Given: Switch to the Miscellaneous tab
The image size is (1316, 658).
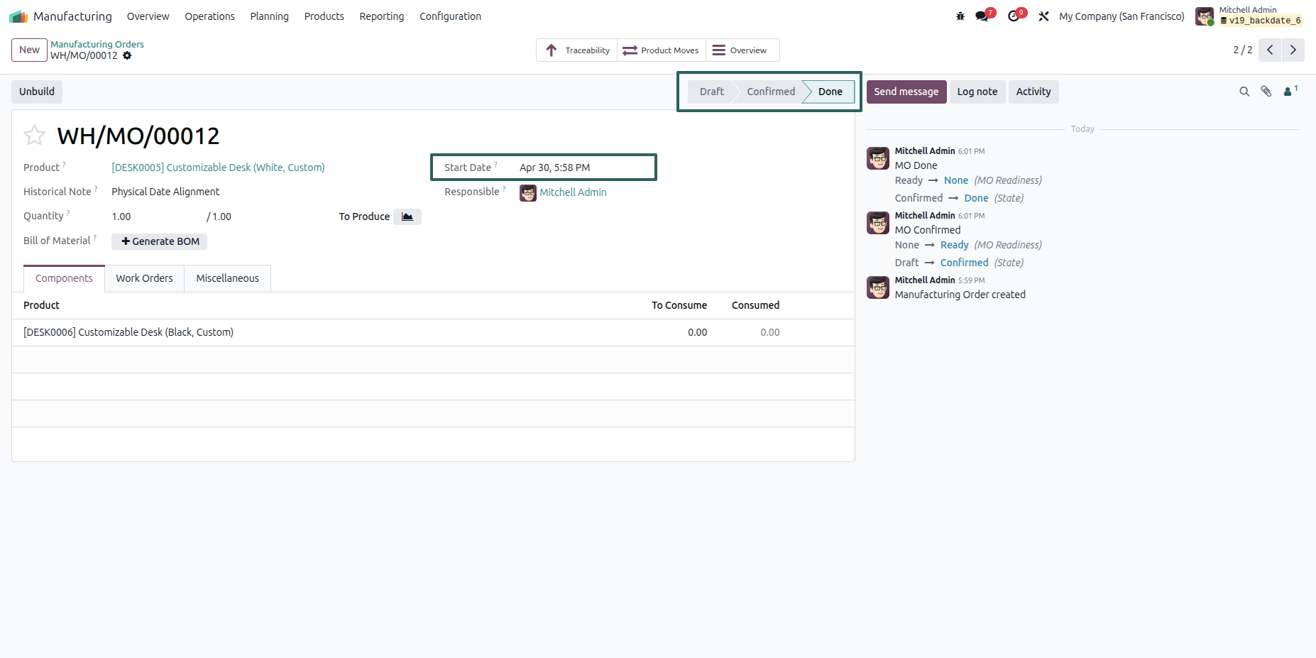Looking at the screenshot, I should point(227,278).
